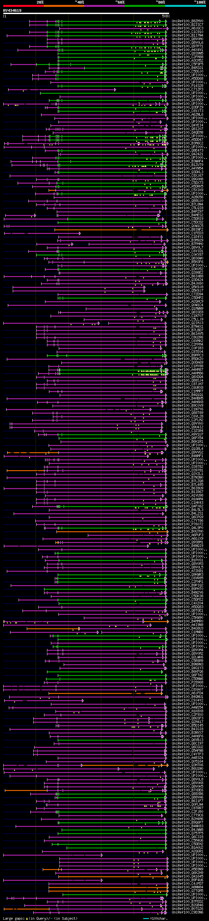209x921 pixels.
Task: Select hit label UniRef100_Q97P71
Action: (x=187, y=46)
